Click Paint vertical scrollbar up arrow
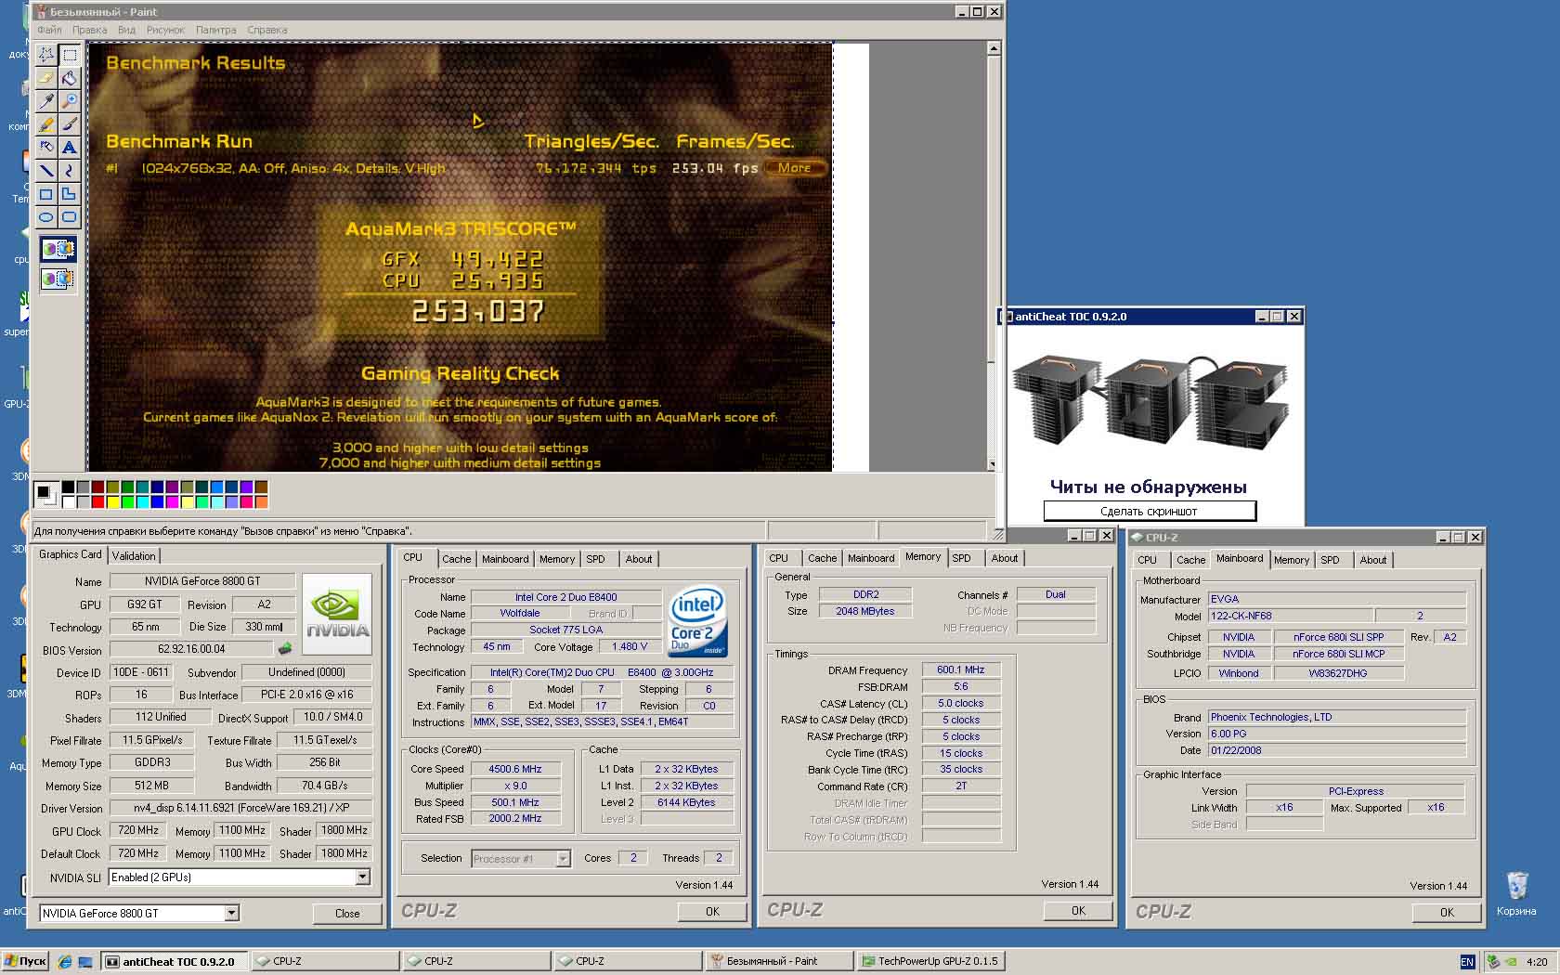Image resolution: width=1560 pixels, height=975 pixels. (993, 48)
